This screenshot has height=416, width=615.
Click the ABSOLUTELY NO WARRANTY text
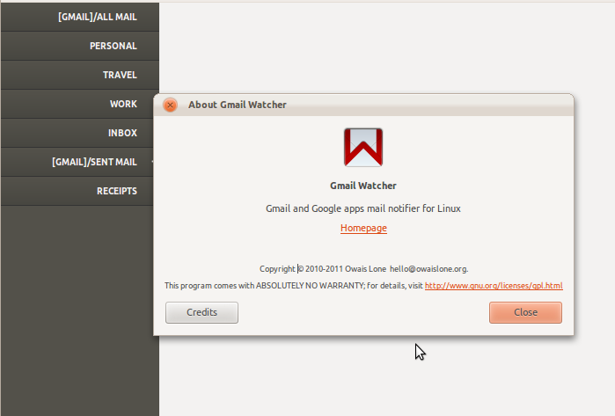pyautogui.click(x=311, y=286)
